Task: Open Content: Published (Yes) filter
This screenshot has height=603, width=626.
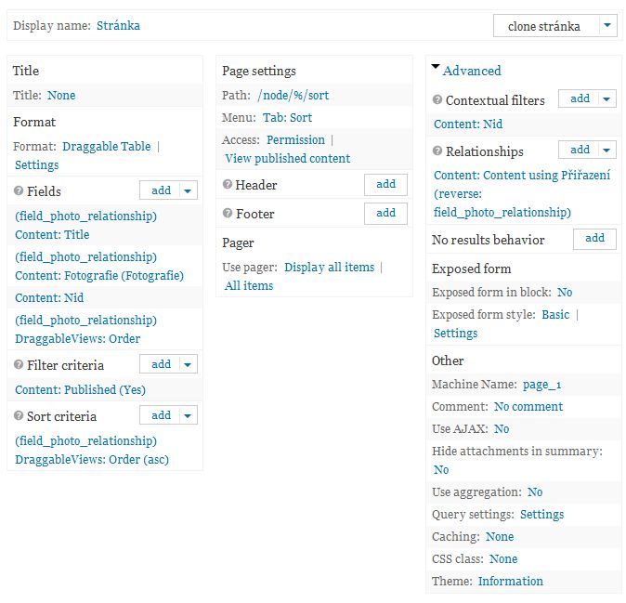Action: click(x=80, y=389)
